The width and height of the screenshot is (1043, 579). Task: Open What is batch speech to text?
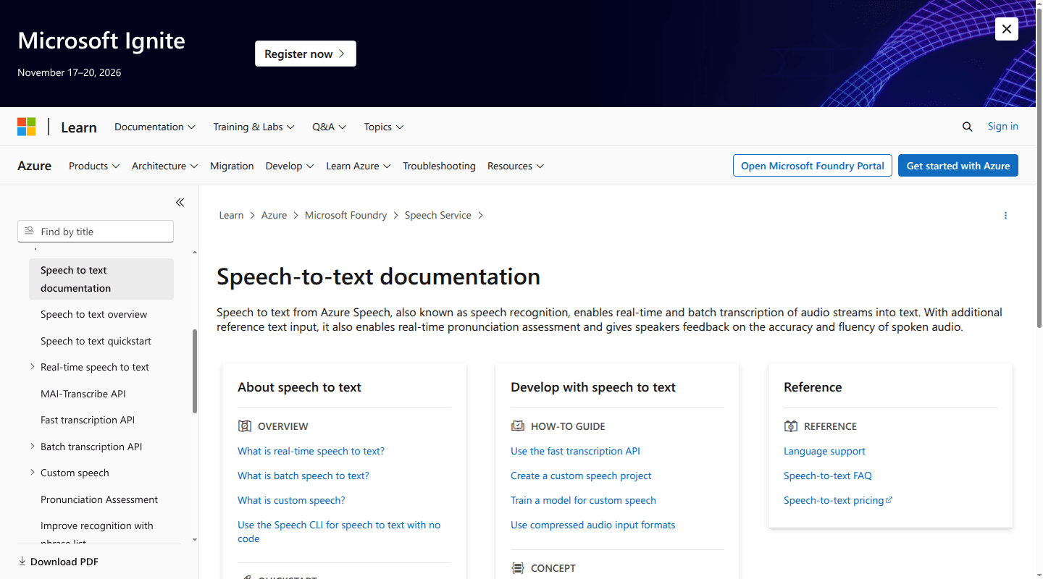coord(303,476)
